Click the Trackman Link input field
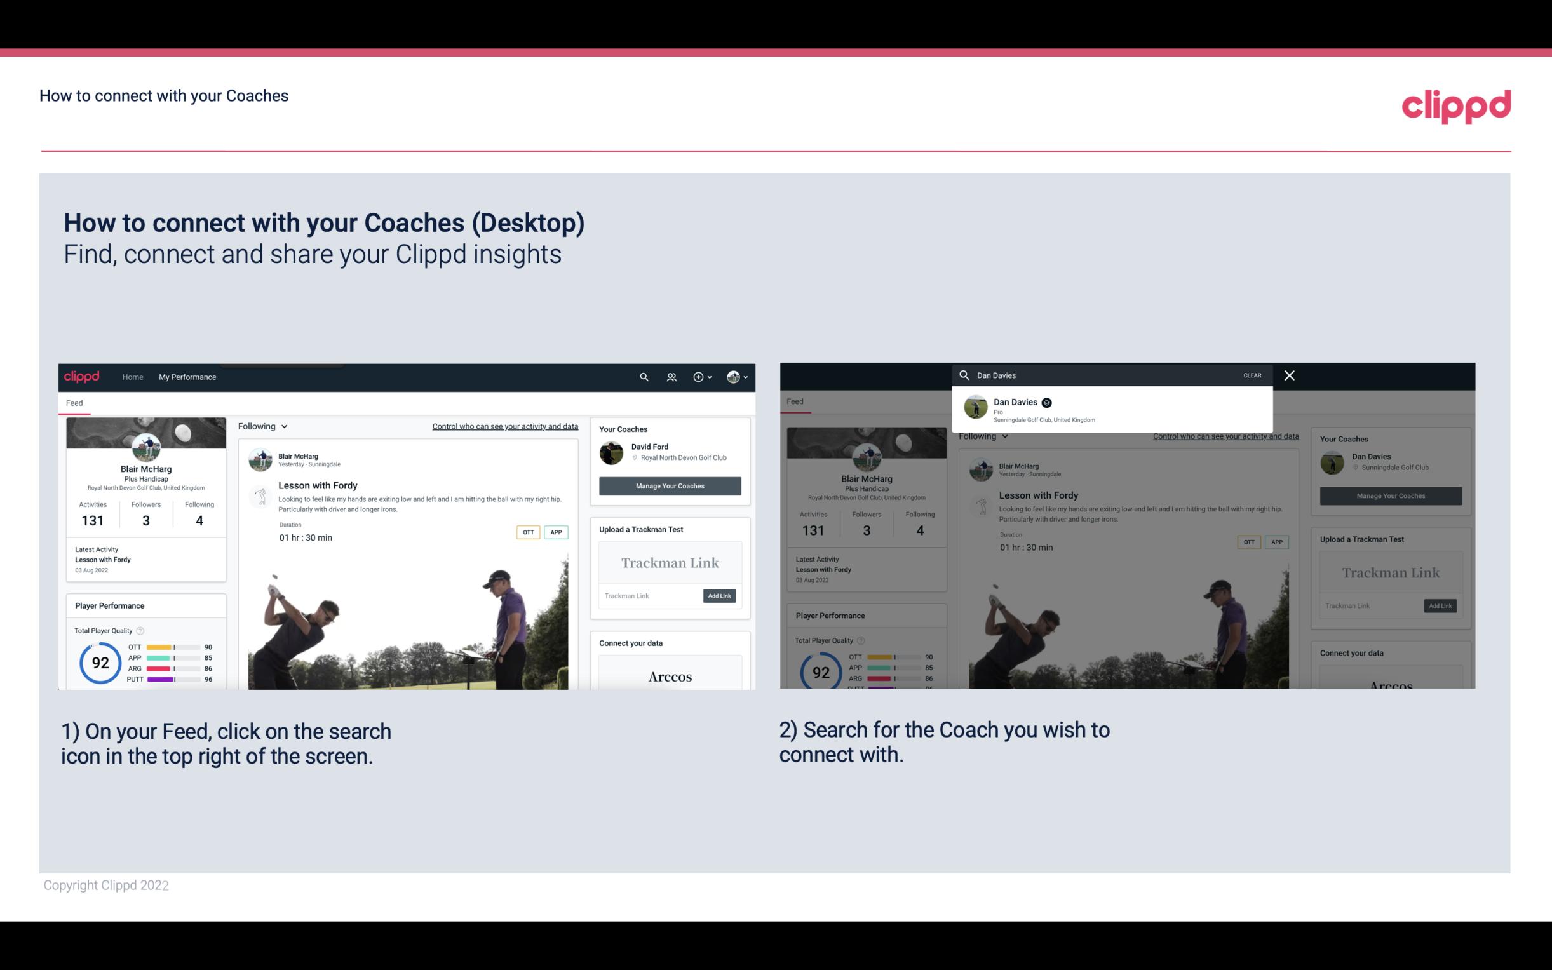 pyautogui.click(x=648, y=595)
